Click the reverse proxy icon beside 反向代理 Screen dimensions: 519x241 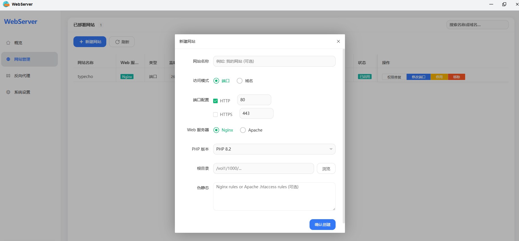point(8,76)
